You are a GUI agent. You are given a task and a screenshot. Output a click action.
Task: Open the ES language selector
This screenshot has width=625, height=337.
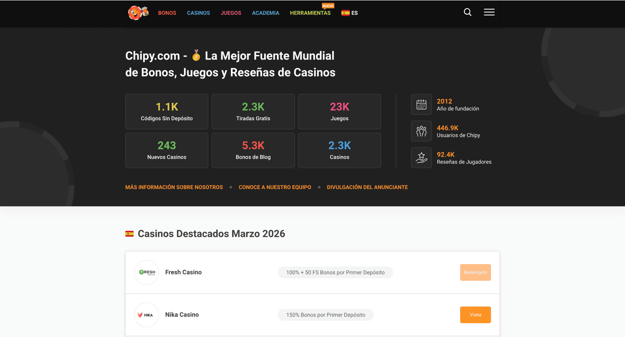[350, 13]
